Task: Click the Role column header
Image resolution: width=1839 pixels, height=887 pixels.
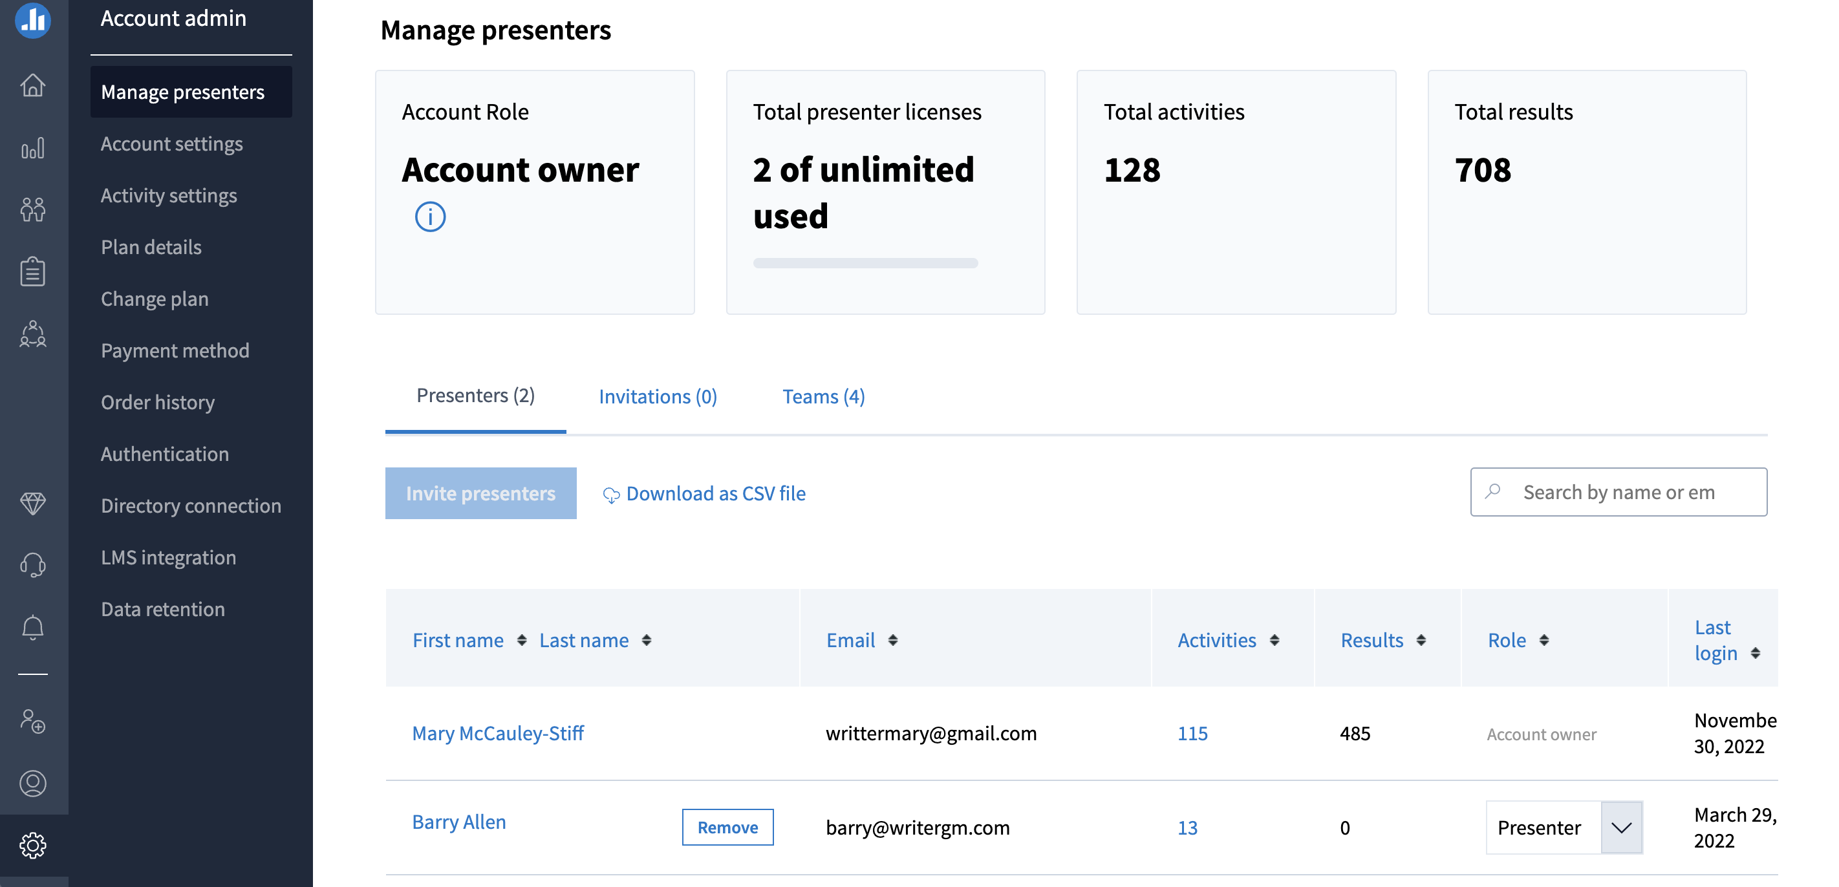Action: [1507, 640]
